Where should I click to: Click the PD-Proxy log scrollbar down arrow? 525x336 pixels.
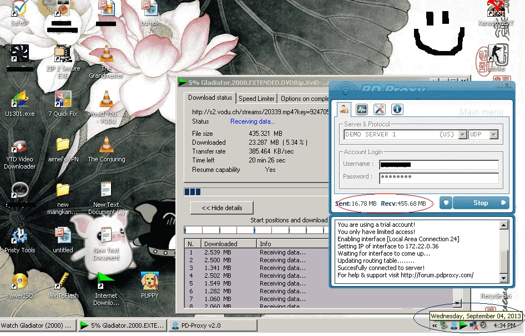pos(503,278)
